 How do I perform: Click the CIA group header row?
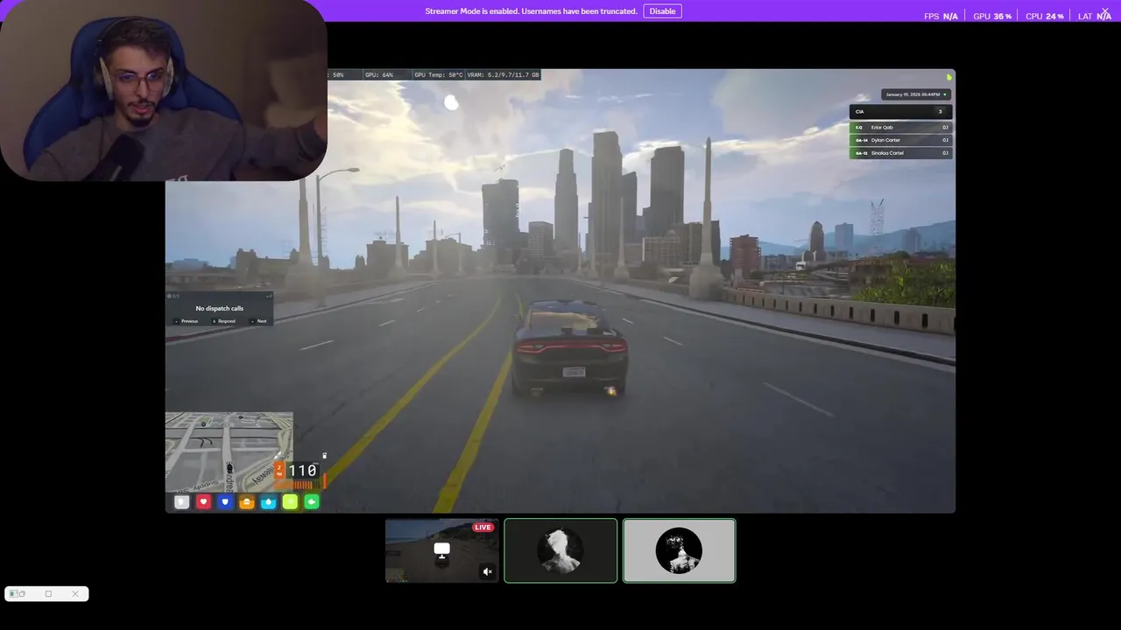click(900, 112)
